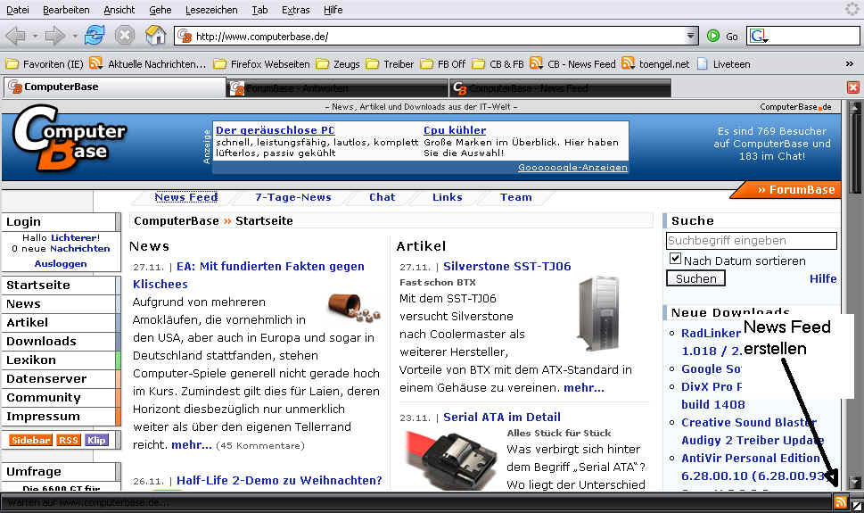The width and height of the screenshot is (864, 513).
Task: Open the Links nav link
Action: (x=447, y=197)
